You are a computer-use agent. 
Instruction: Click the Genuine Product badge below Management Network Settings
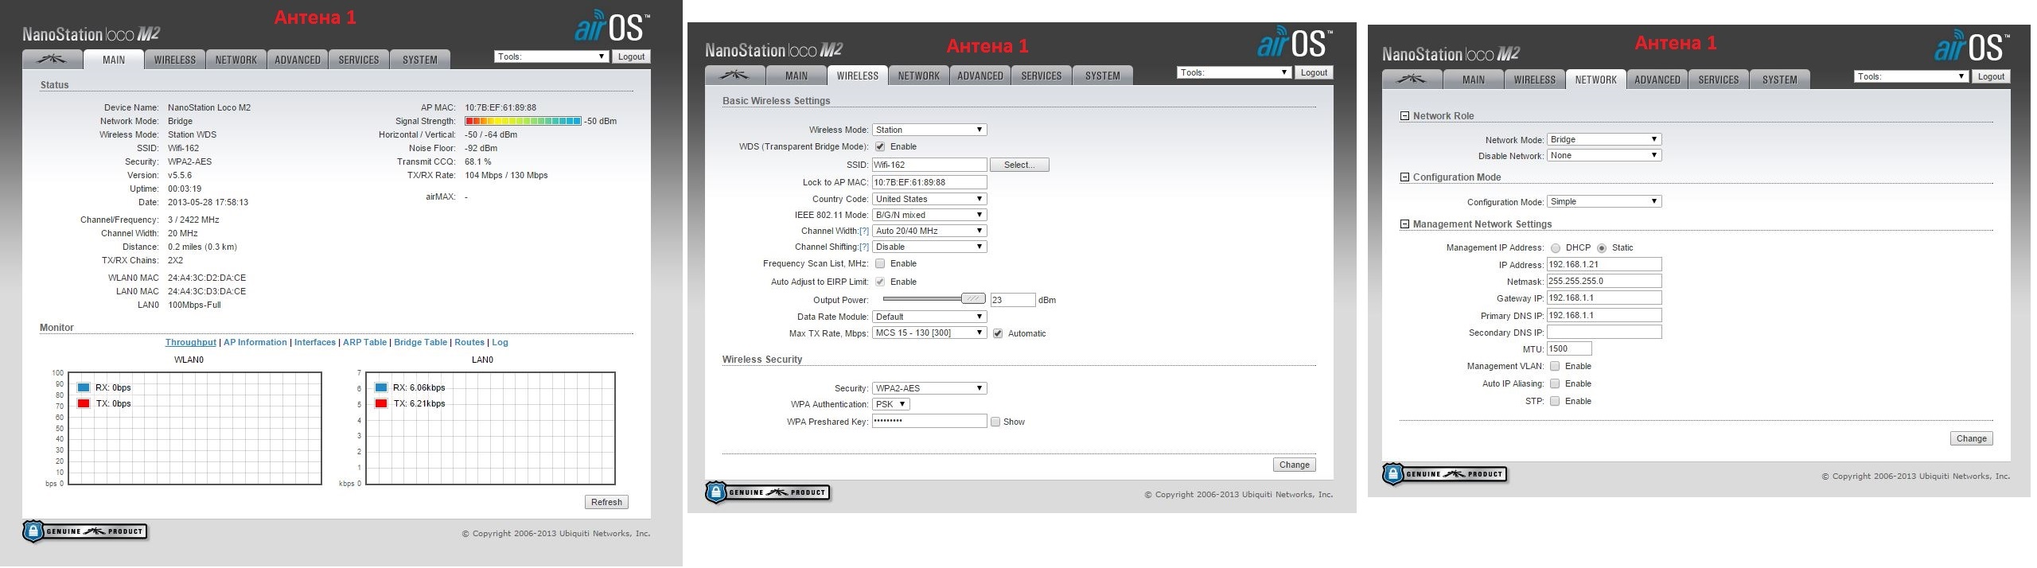[1445, 474]
